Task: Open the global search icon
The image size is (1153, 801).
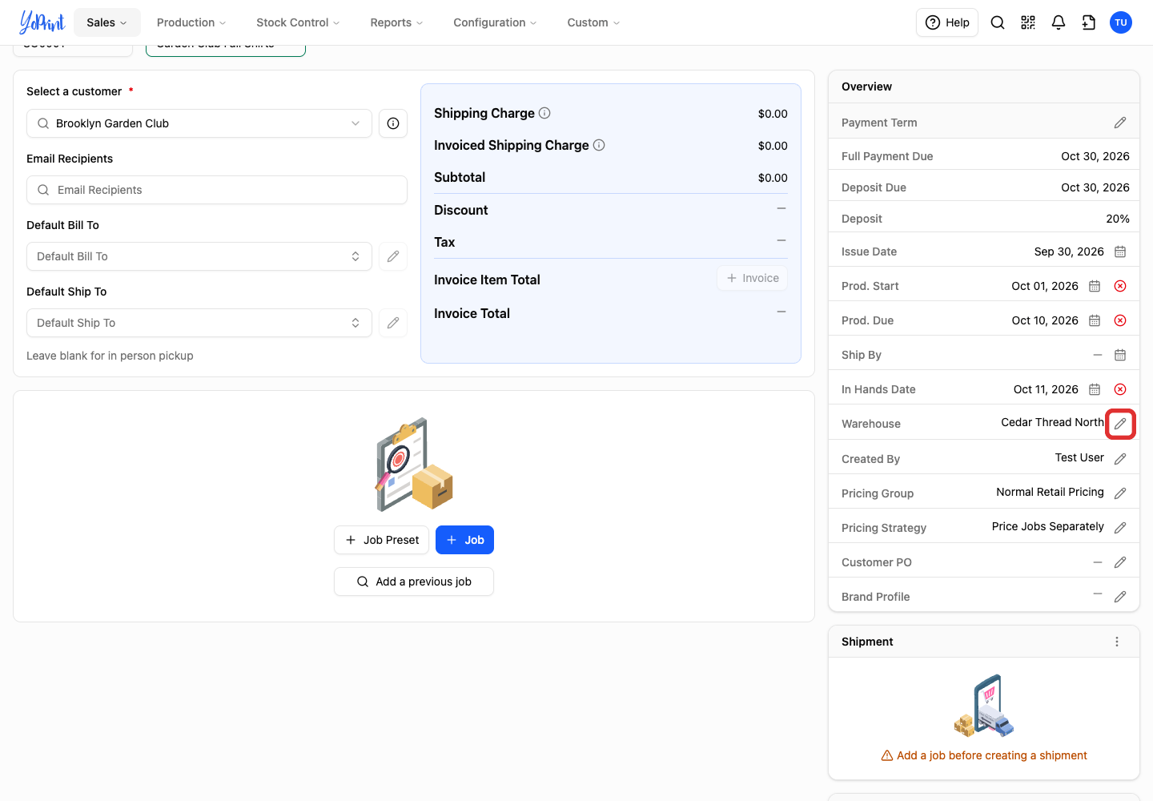Action: pyautogui.click(x=998, y=22)
